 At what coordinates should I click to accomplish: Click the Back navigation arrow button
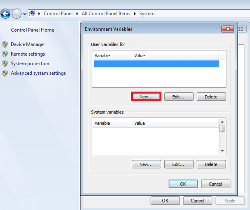pos(6,14)
